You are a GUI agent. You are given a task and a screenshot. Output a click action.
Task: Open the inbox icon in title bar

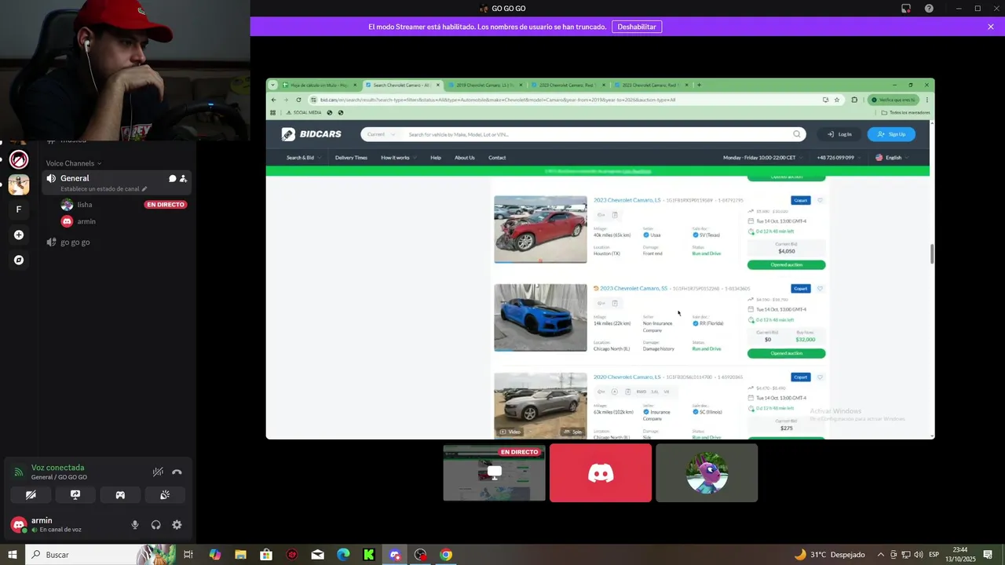click(x=906, y=9)
